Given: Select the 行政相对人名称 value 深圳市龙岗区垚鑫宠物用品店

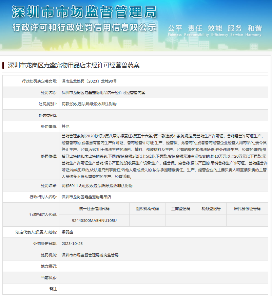Looking at the screenshot, I should tap(86, 197).
